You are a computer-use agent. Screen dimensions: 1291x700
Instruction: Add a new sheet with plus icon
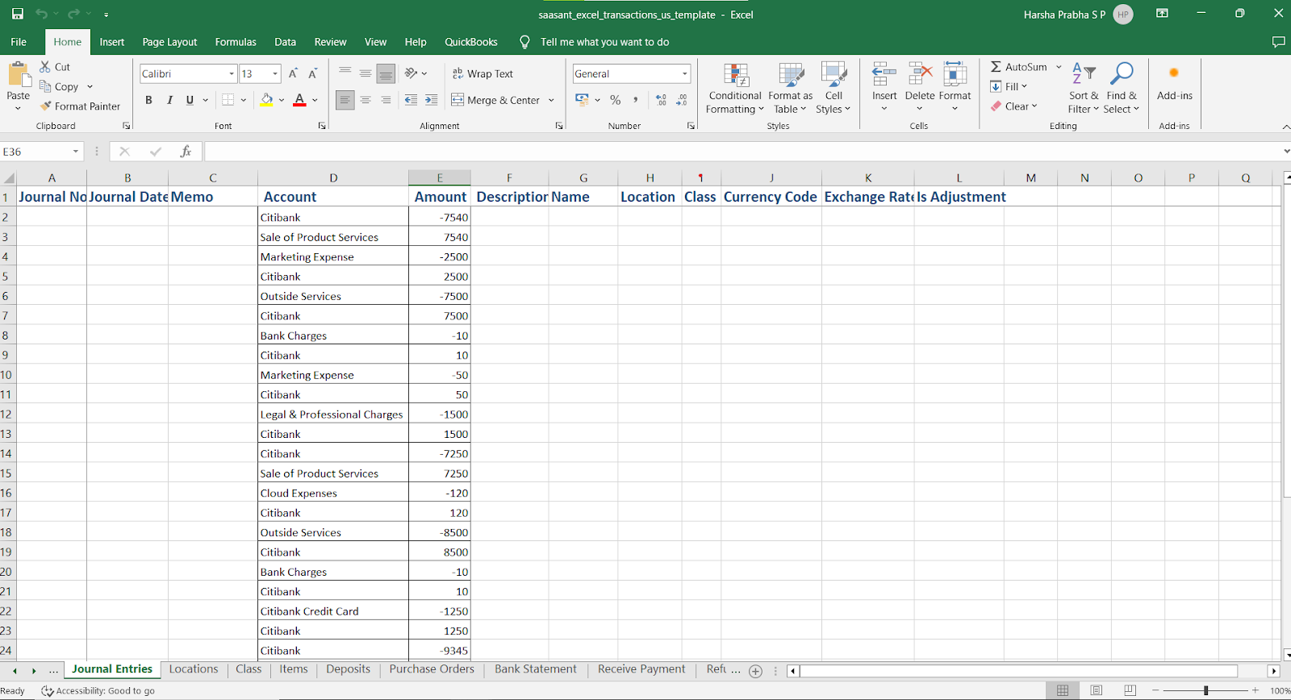coord(755,671)
